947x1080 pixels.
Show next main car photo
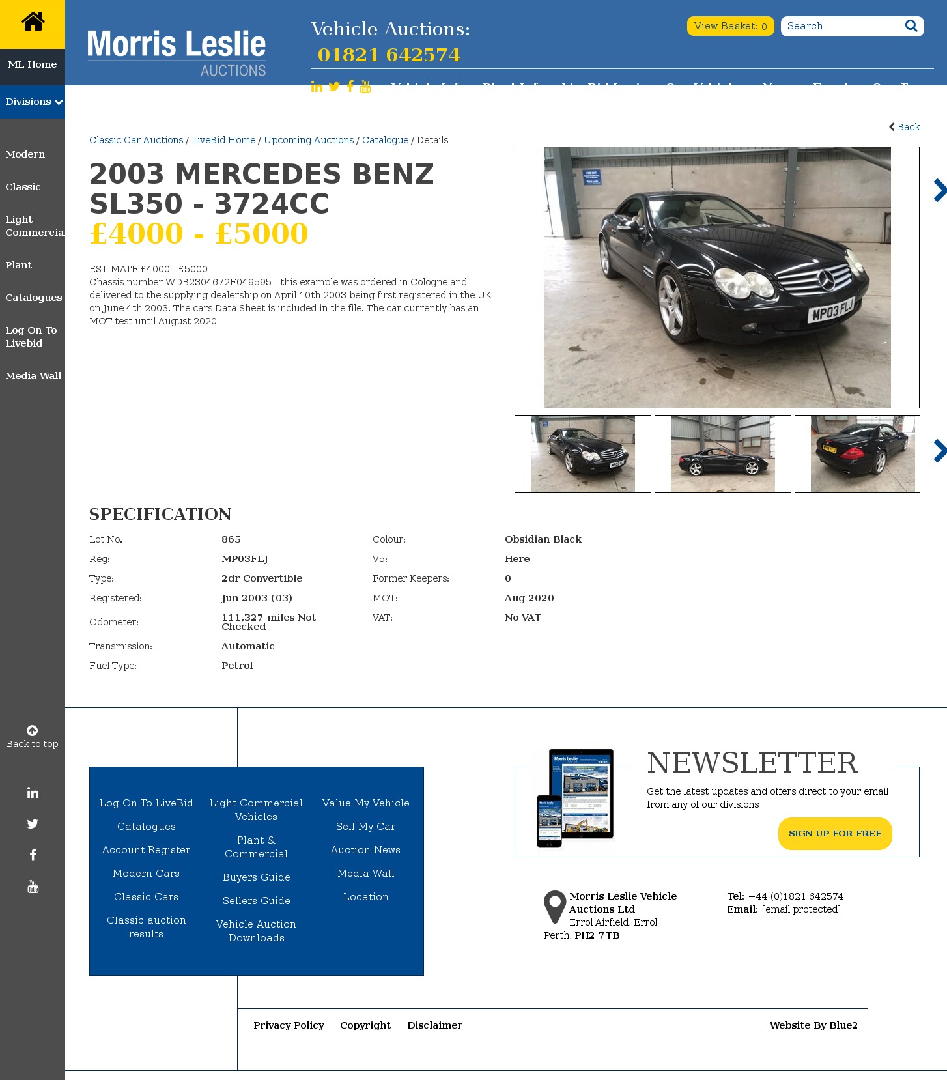click(939, 190)
